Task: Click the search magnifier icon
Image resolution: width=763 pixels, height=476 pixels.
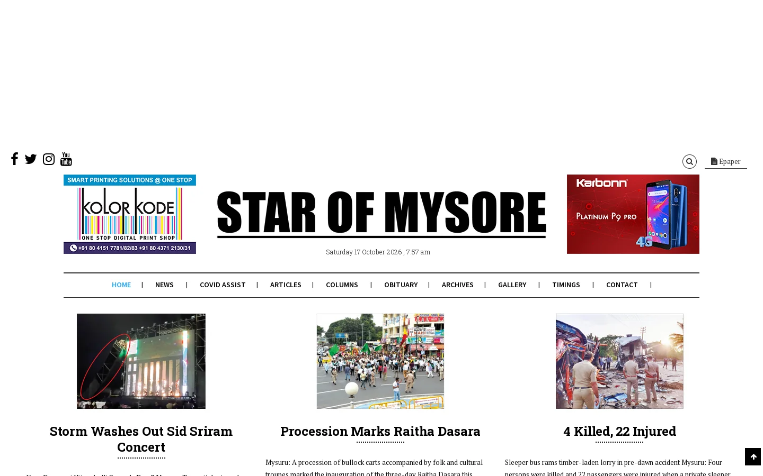Action: point(689,161)
